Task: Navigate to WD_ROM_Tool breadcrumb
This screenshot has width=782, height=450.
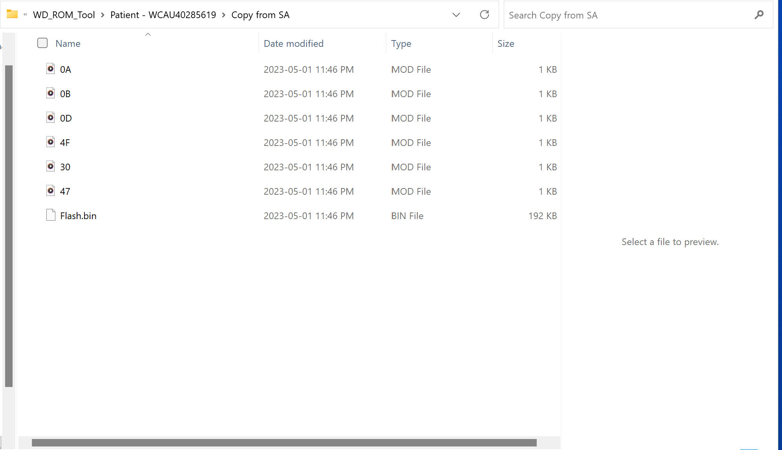Action: (64, 15)
